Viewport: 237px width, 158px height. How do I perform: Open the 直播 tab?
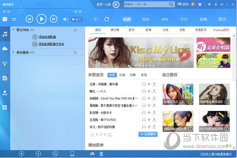click(x=203, y=19)
